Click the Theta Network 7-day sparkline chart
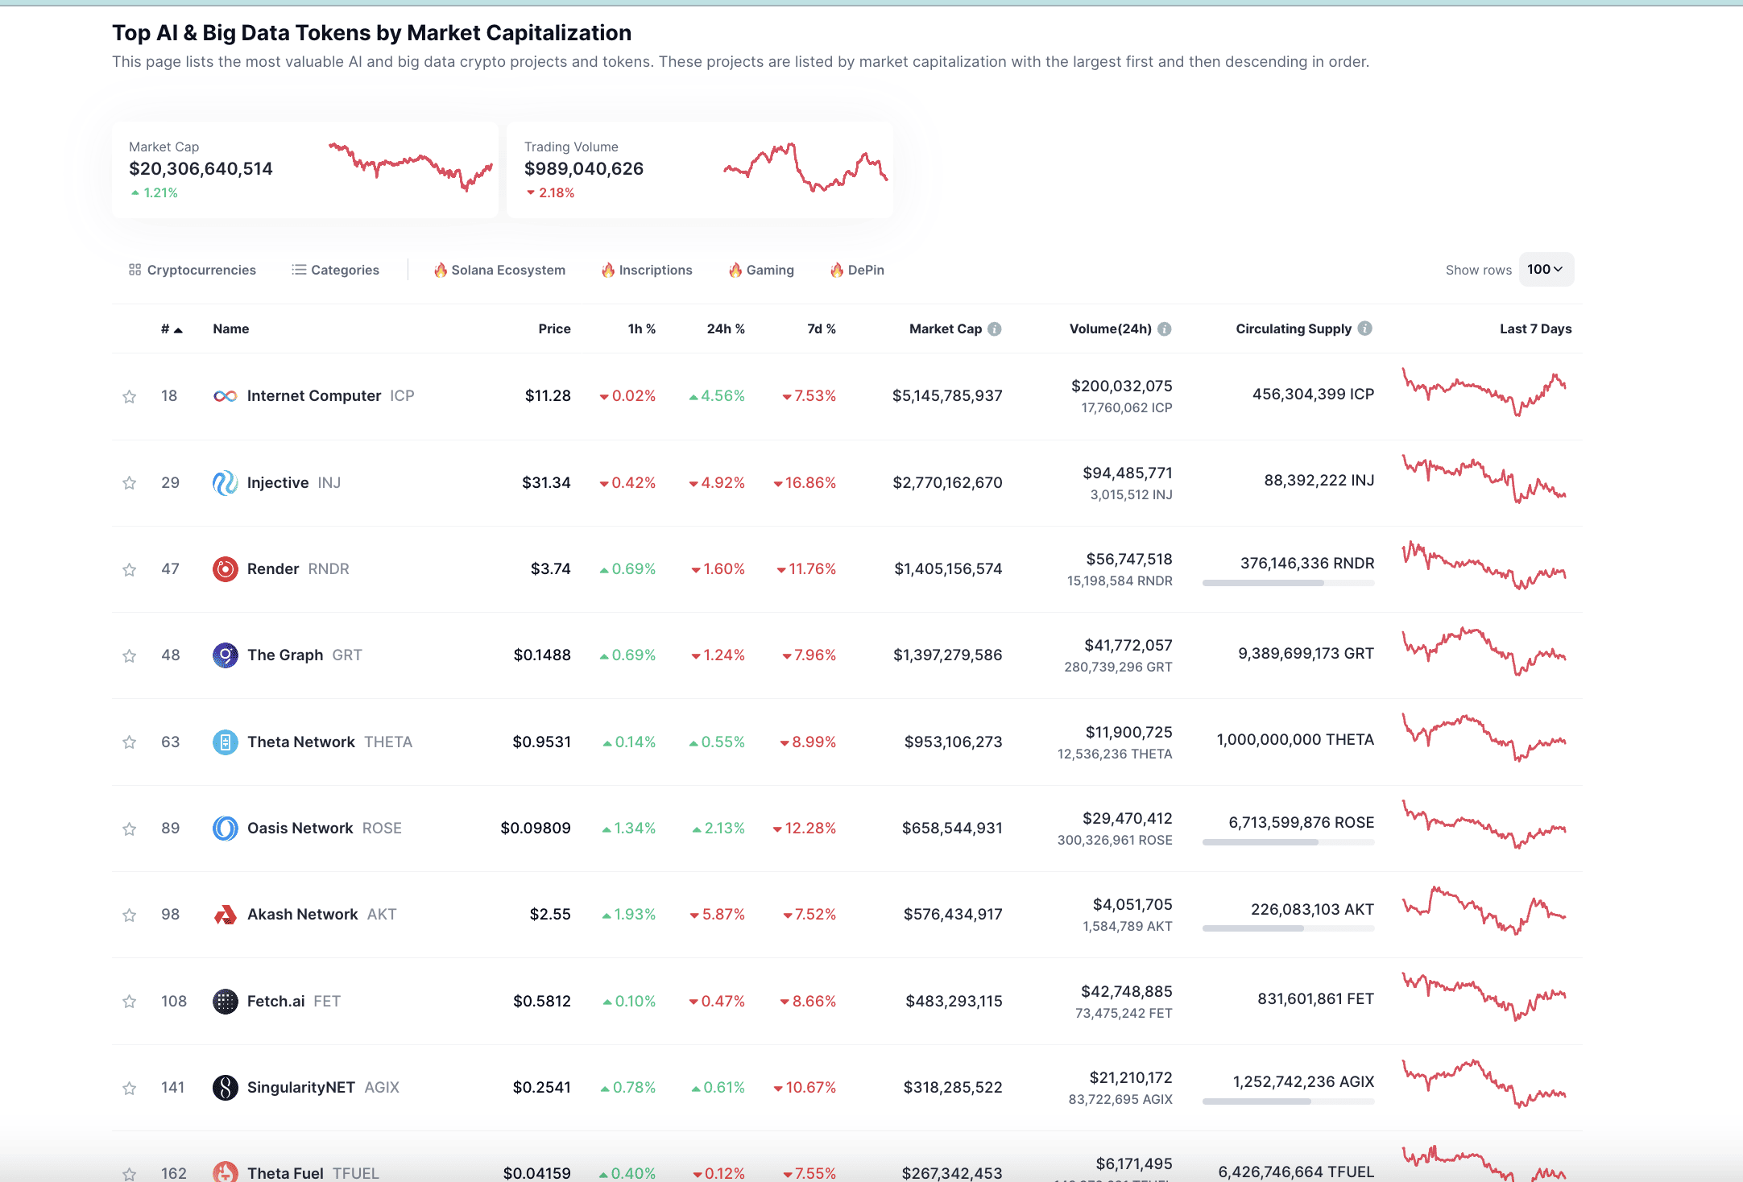 [1484, 738]
